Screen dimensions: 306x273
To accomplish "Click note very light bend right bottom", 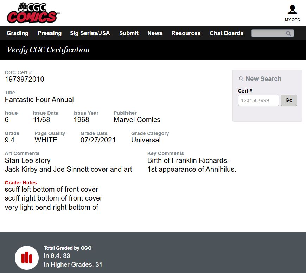I will coord(51,207).
